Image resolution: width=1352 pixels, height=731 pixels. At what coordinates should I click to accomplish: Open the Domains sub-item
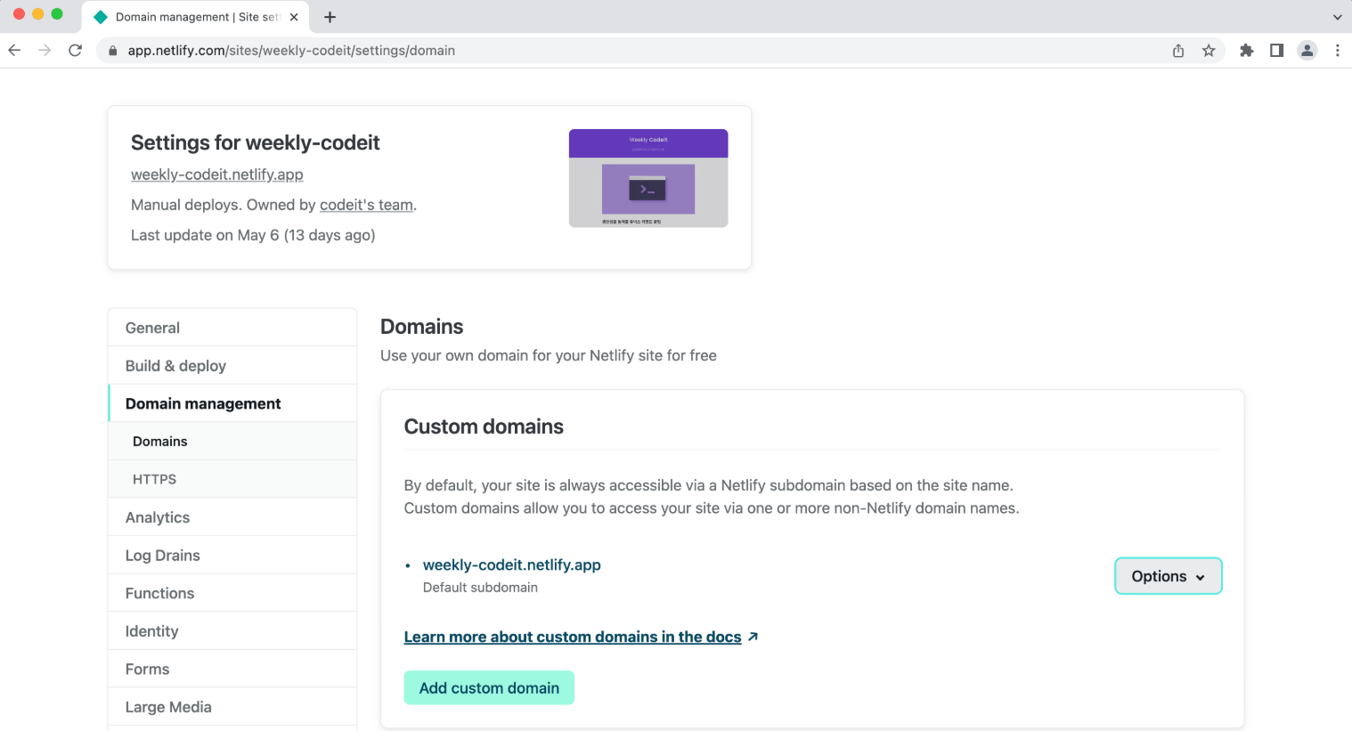[232, 442]
